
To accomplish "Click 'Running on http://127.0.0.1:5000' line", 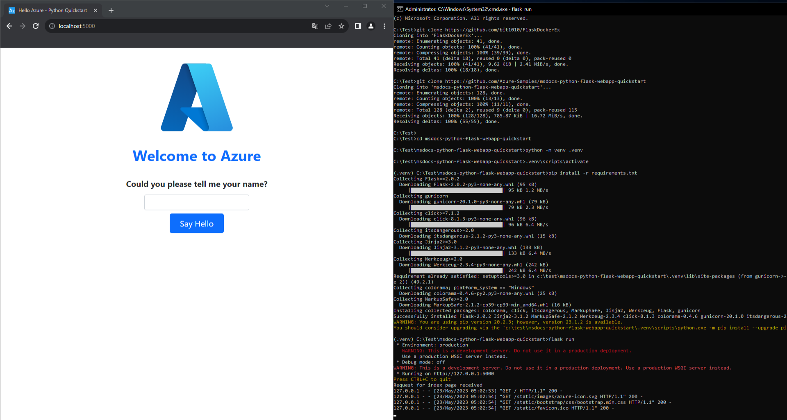I will 445,374.
